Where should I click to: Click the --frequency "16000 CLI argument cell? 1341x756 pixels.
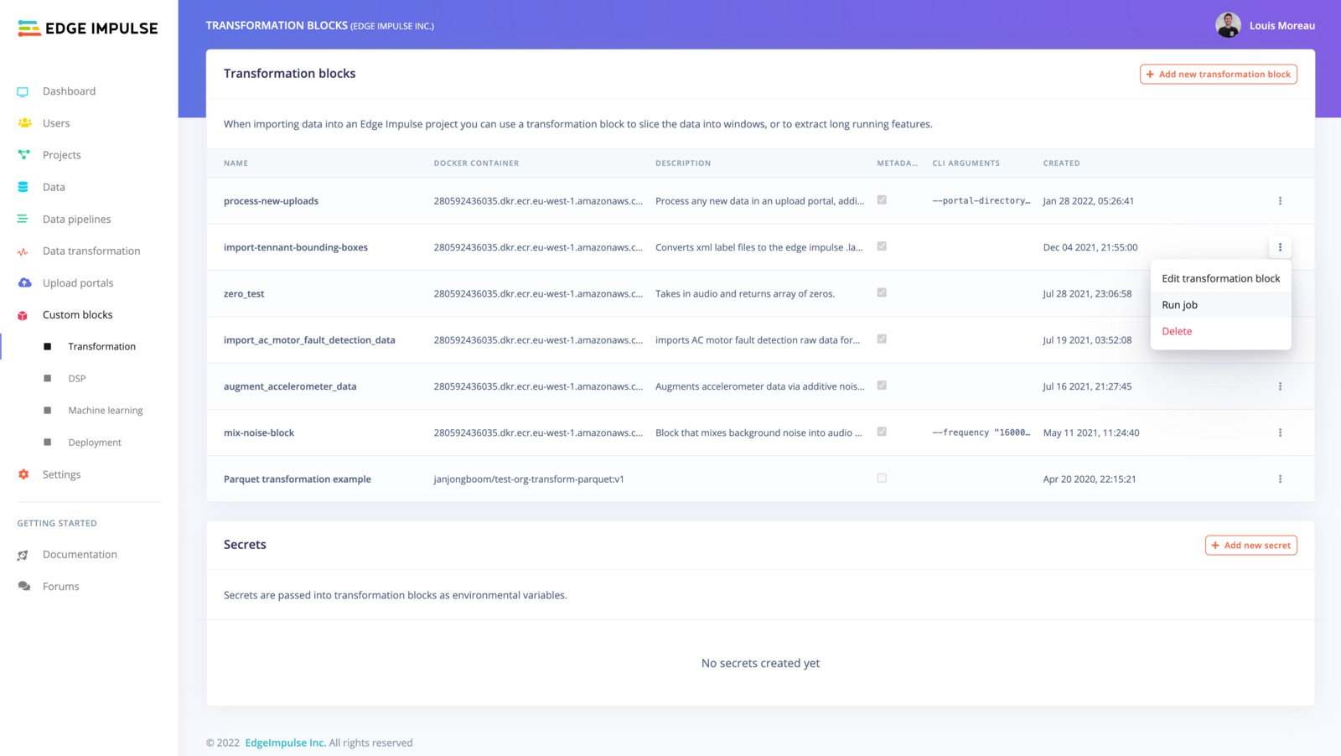981,433
